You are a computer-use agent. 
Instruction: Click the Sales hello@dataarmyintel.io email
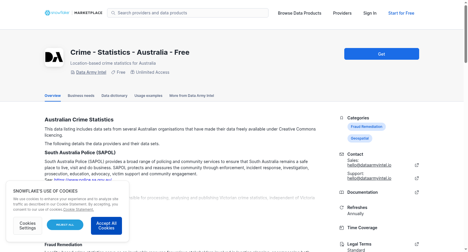[x=369, y=165]
